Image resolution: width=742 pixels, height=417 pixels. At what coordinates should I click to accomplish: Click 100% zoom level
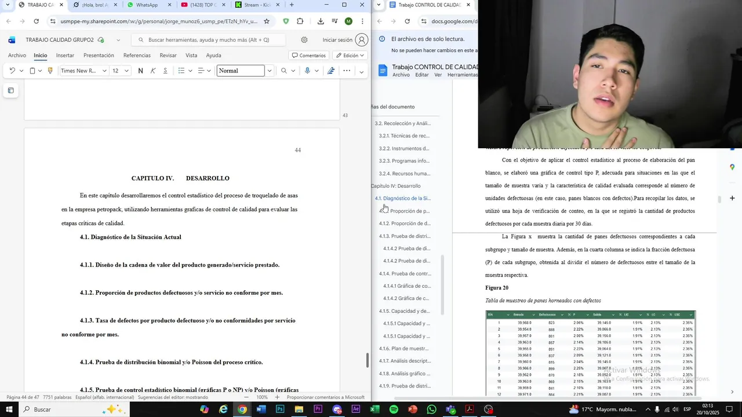(261, 397)
